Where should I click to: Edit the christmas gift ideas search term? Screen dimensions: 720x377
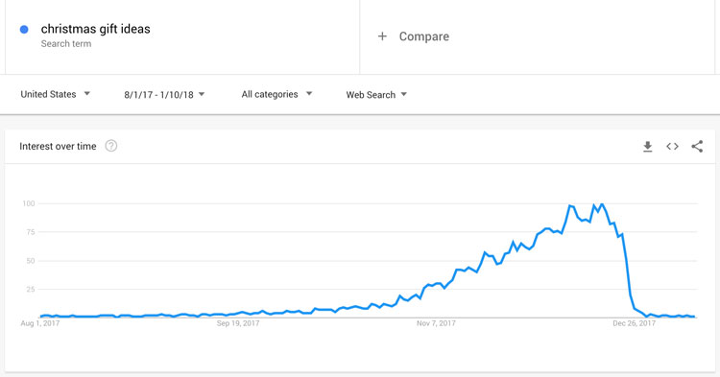(x=95, y=29)
